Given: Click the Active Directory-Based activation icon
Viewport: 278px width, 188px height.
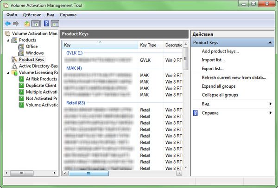Looking at the screenshot, I should 14,66.
